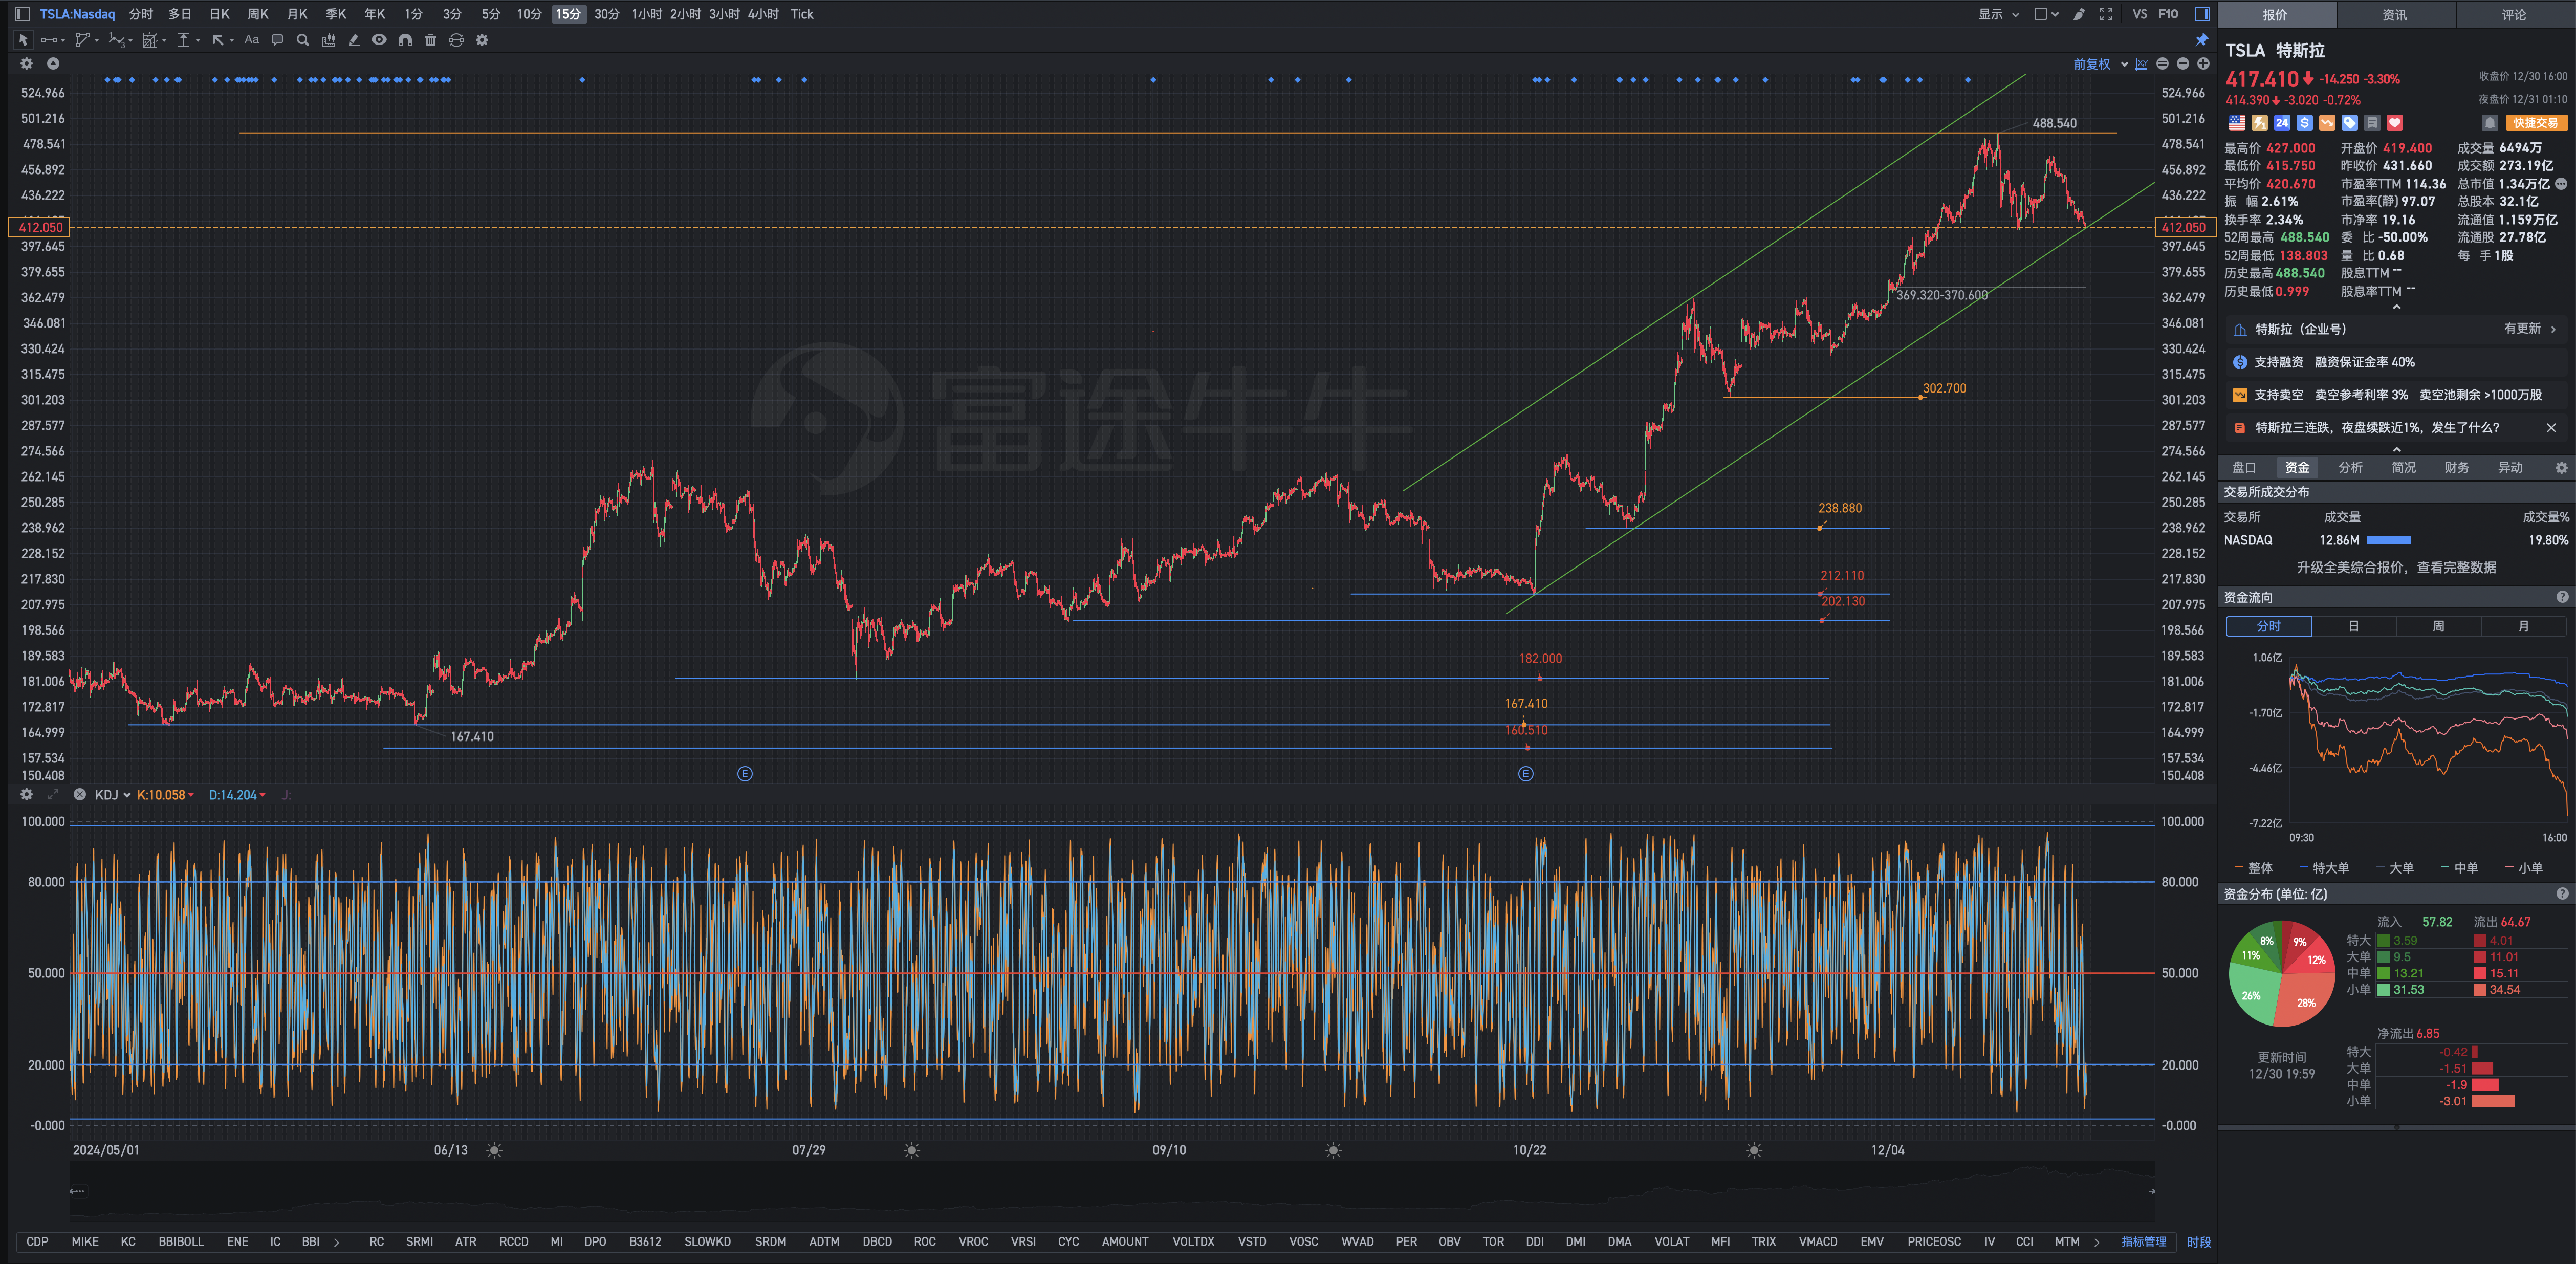
Task: Open the 资金流向 help question icon
Action: (x=2562, y=597)
